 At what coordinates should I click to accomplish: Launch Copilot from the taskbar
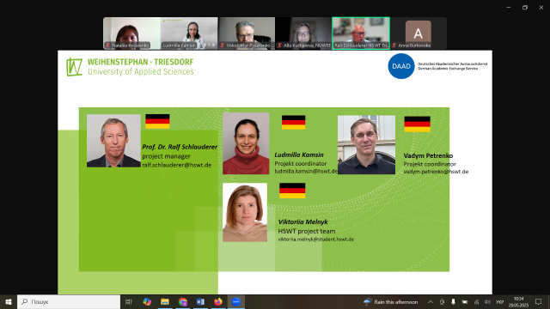[x=147, y=301]
